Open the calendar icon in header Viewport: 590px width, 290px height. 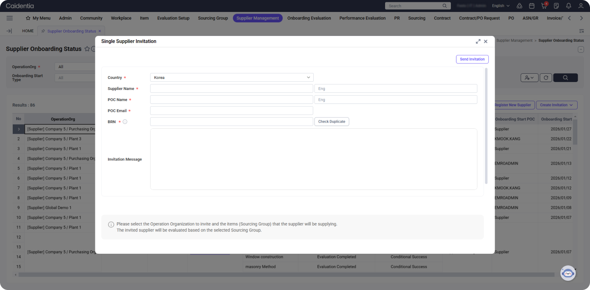[x=531, y=6]
